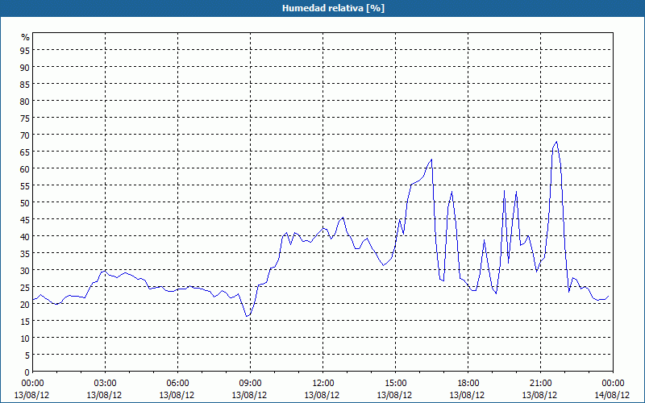Click the 00:00 label above 14/08/12
This screenshot has height=403, width=645.
[x=613, y=384]
